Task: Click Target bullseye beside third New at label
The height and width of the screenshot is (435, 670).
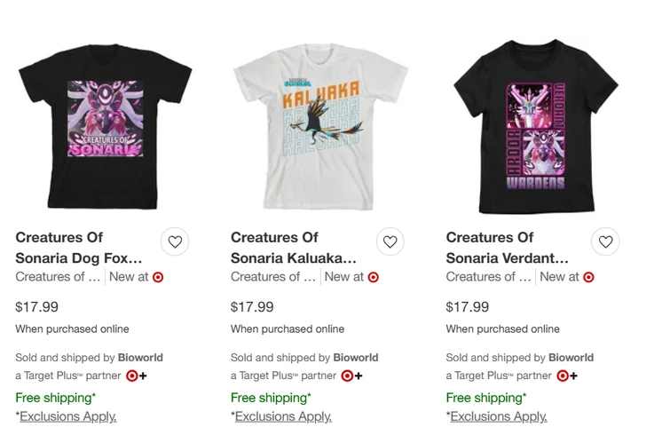Action: pyautogui.click(x=588, y=277)
